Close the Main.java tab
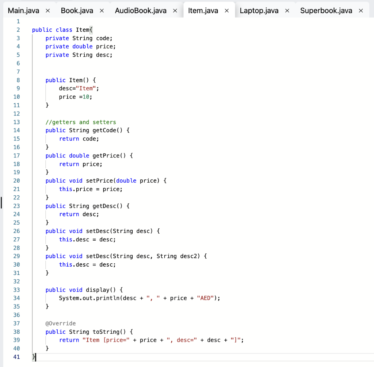 click(x=47, y=11)
